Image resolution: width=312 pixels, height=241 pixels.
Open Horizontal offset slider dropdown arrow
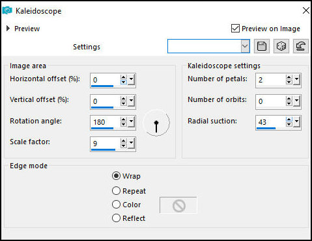pos(131,80)
